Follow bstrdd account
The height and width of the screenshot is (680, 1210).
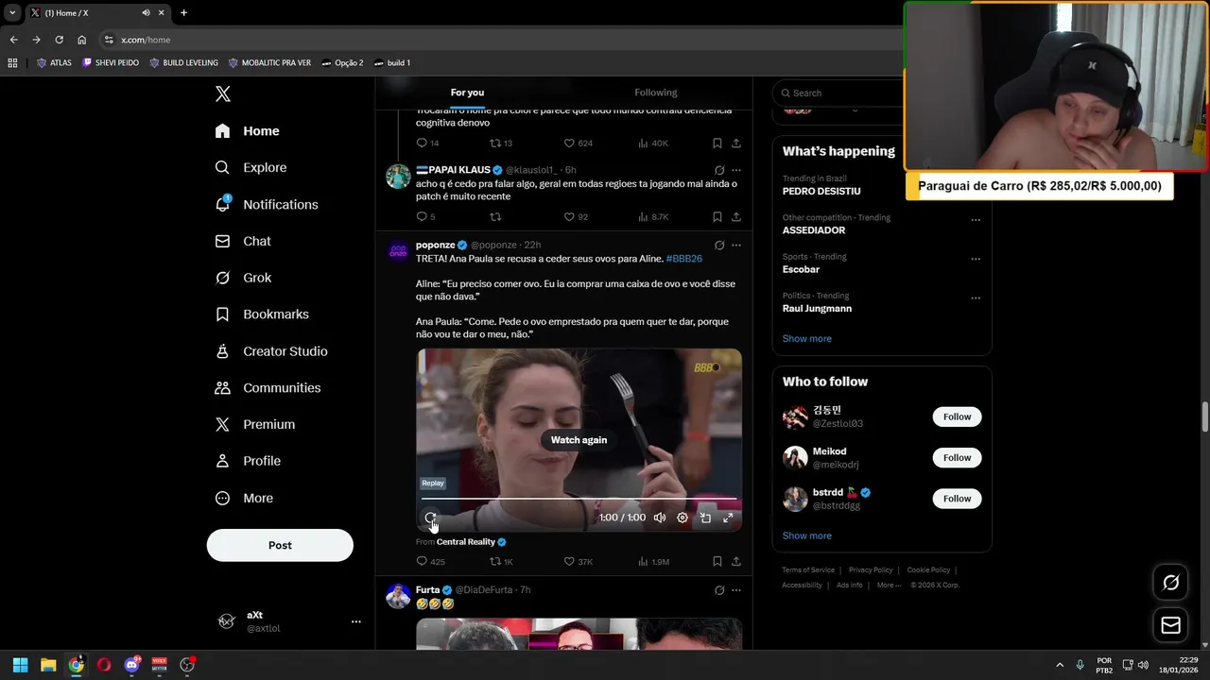point(957,498)
